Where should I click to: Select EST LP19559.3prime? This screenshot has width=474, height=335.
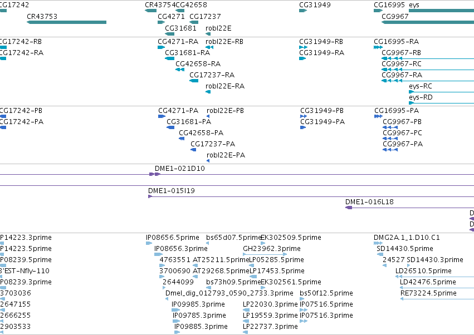click(x=270, y=316)
